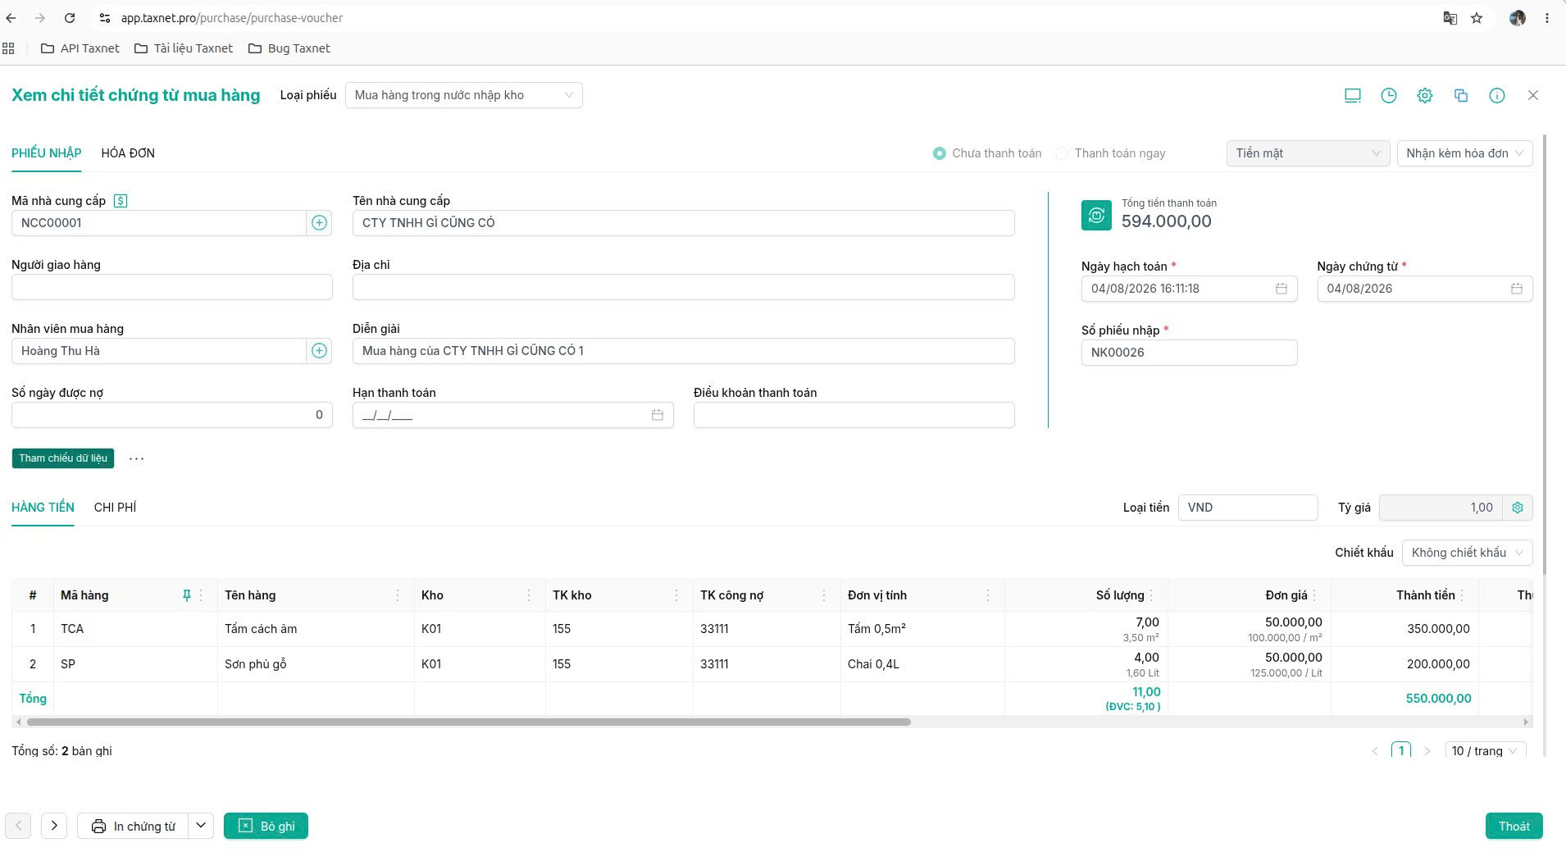
Task: Switch to HÓA ĐƠN tab
Action: point(128,153)
